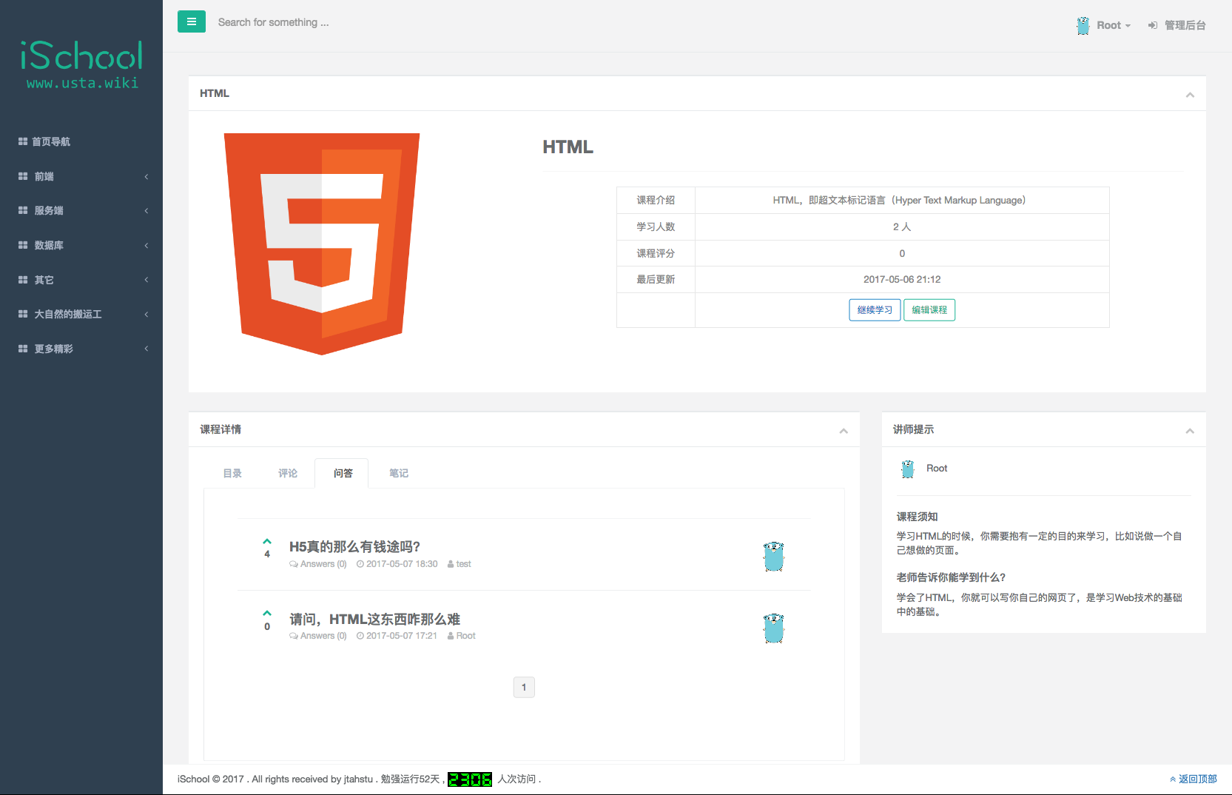The image size is (1232, 795).
Task: Open the 前端 sidebar menu item
Action: click(x=81, y=176)
